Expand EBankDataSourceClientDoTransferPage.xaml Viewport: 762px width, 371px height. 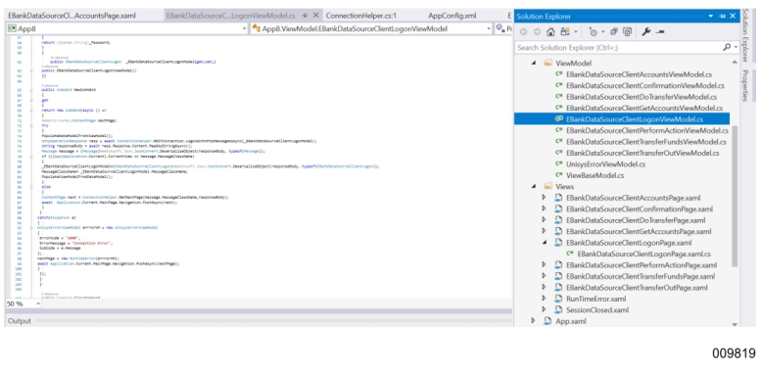click(x=544, y=220)
